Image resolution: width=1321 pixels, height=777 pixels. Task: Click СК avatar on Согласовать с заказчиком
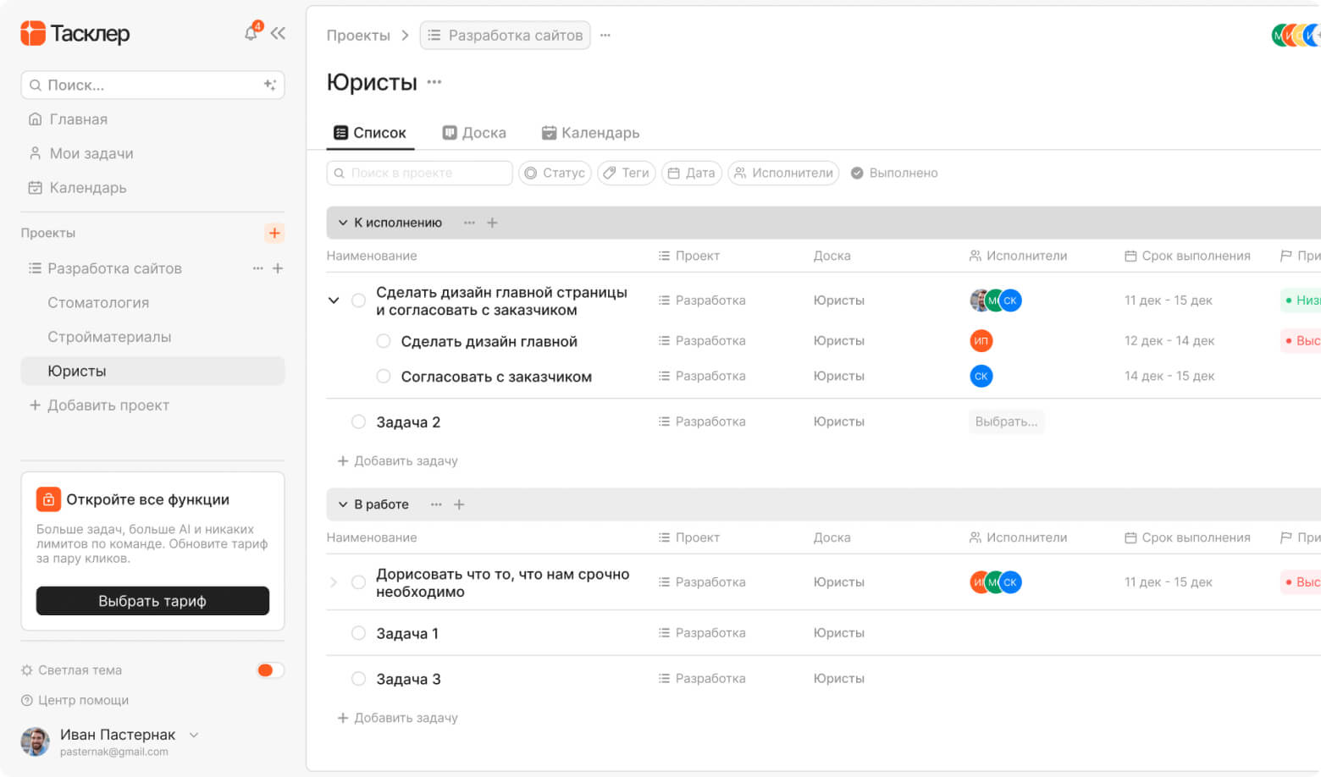coord(981,376)
